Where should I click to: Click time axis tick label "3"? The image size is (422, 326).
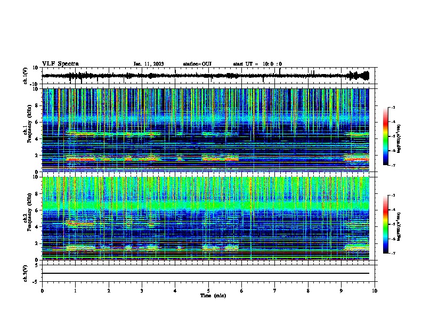click(142, 291)
